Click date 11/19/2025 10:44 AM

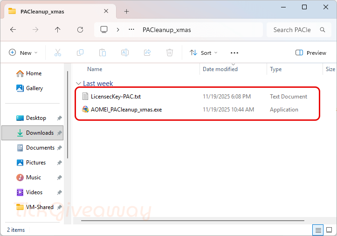228,110
